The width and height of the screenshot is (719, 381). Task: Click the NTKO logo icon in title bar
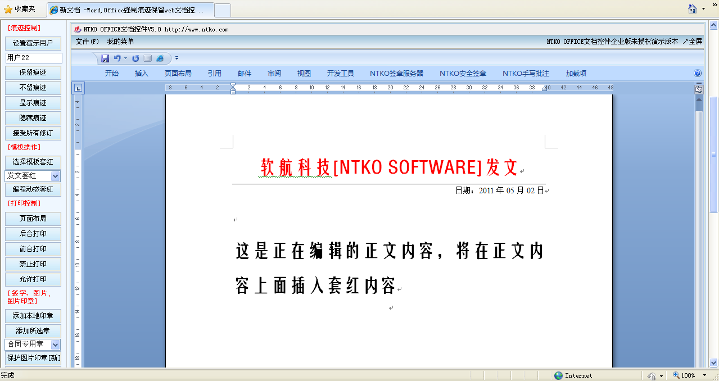78,29
